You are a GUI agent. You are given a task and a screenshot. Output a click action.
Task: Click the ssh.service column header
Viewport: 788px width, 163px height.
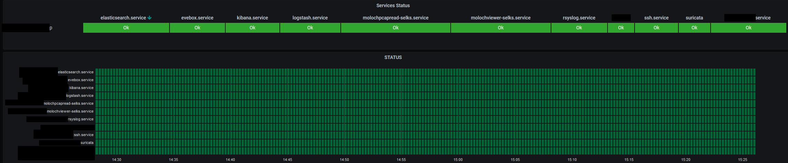point(656,18)
